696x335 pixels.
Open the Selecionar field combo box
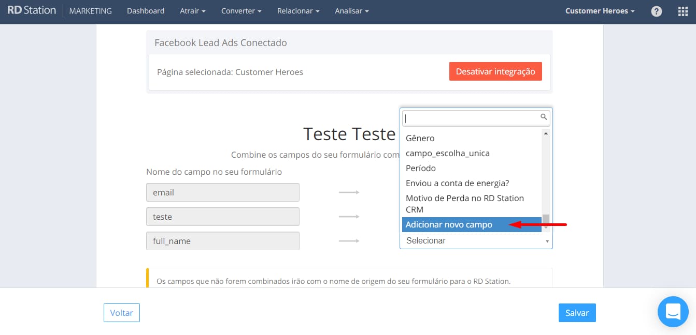pos(476,240)
